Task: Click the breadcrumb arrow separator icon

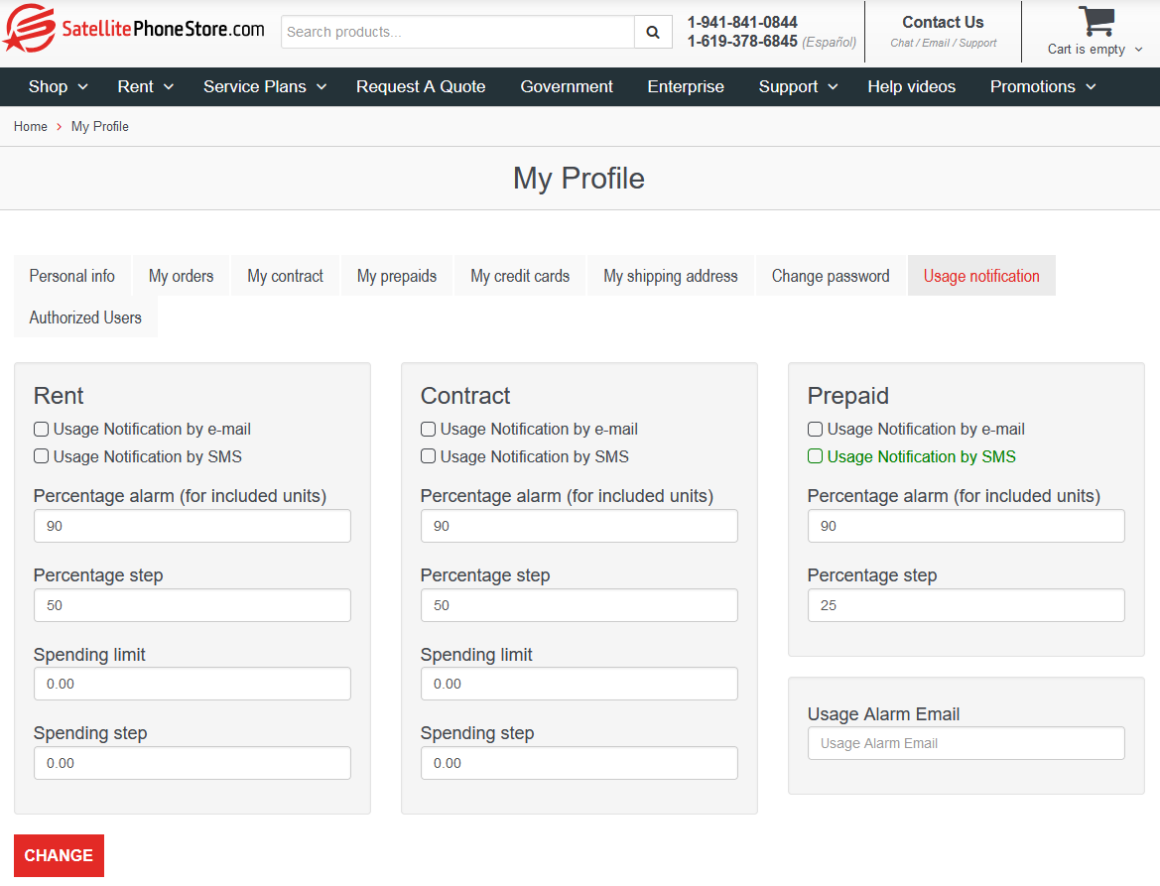Action: click(x=60, y=126)
